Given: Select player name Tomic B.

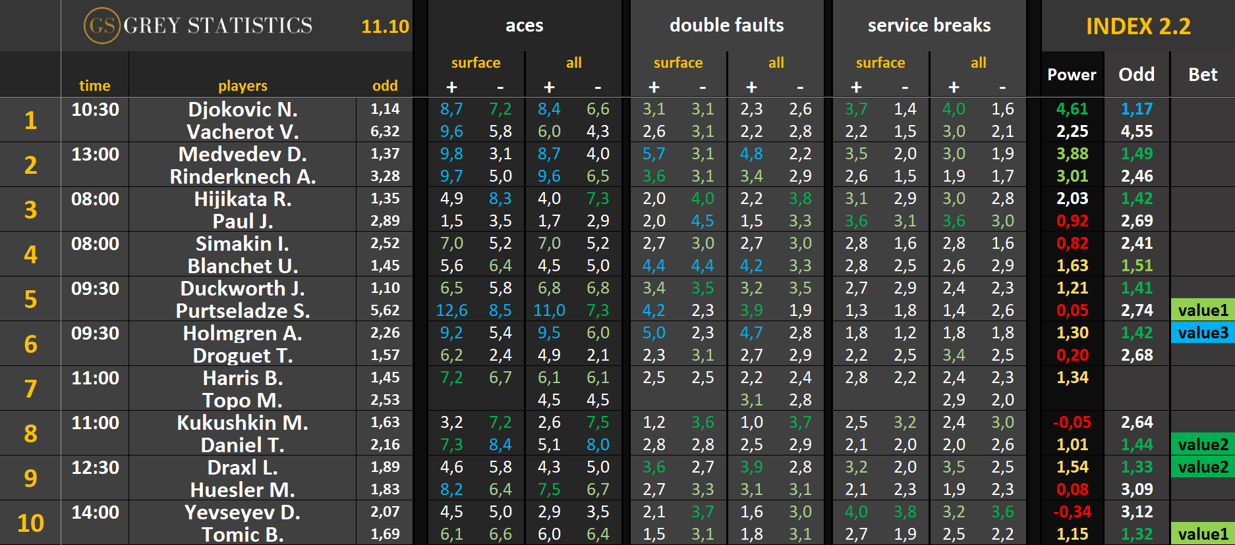Looking at the screenshot, I should [243, 534].
